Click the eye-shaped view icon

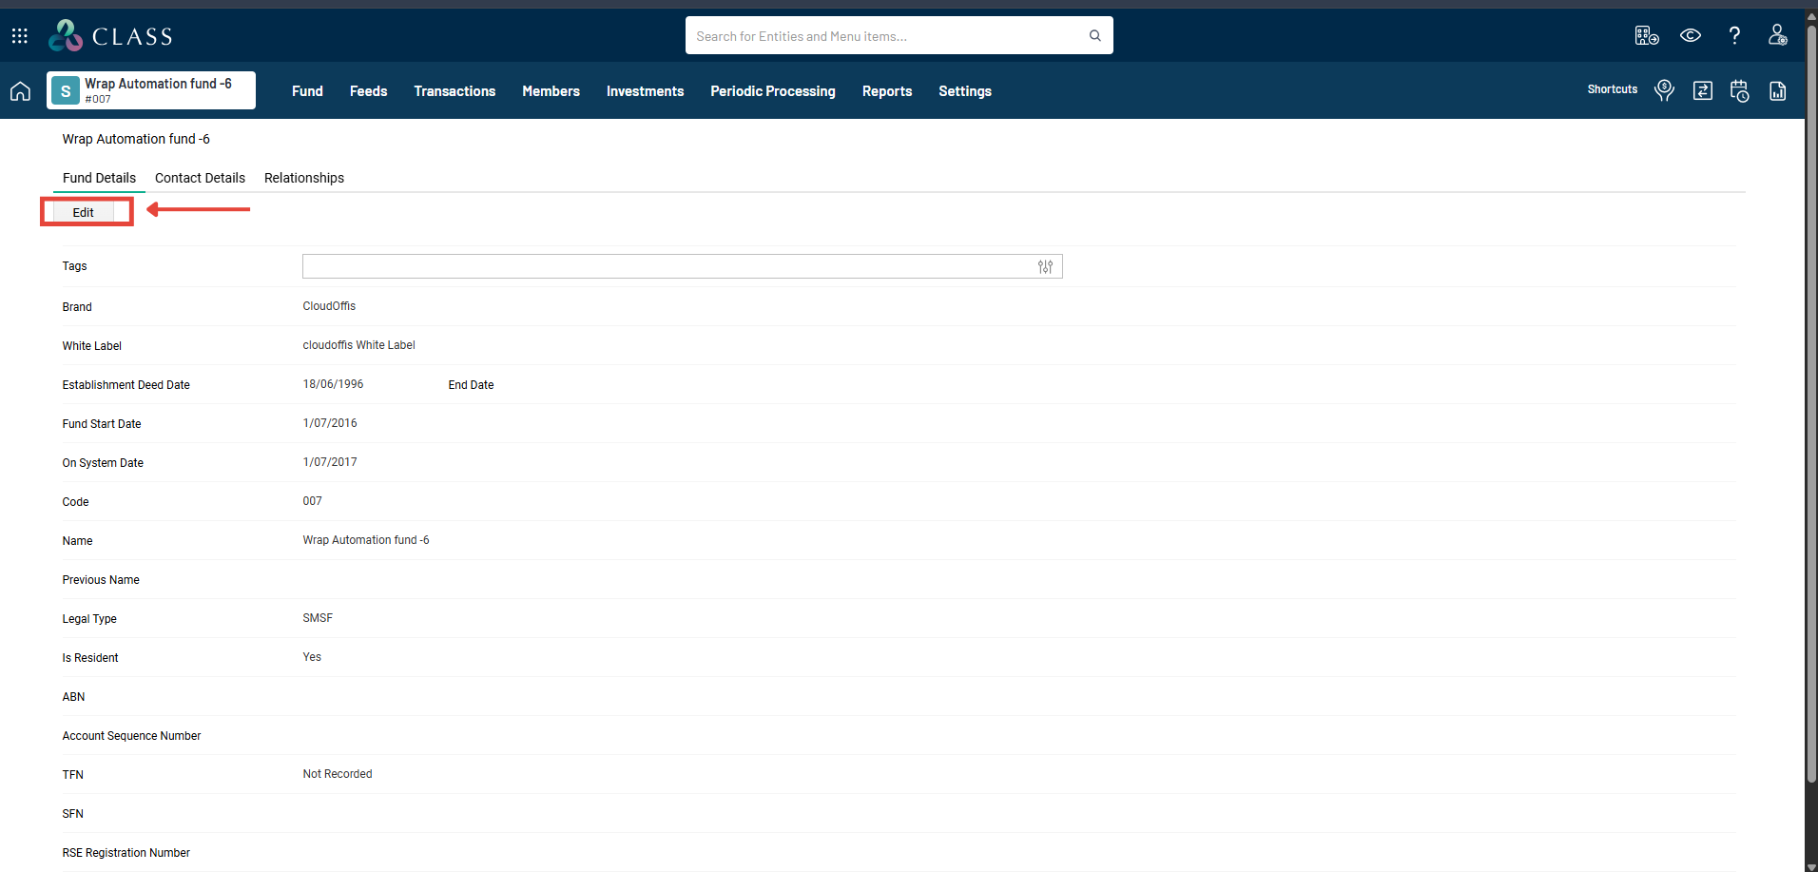[x=1690, y=36]
